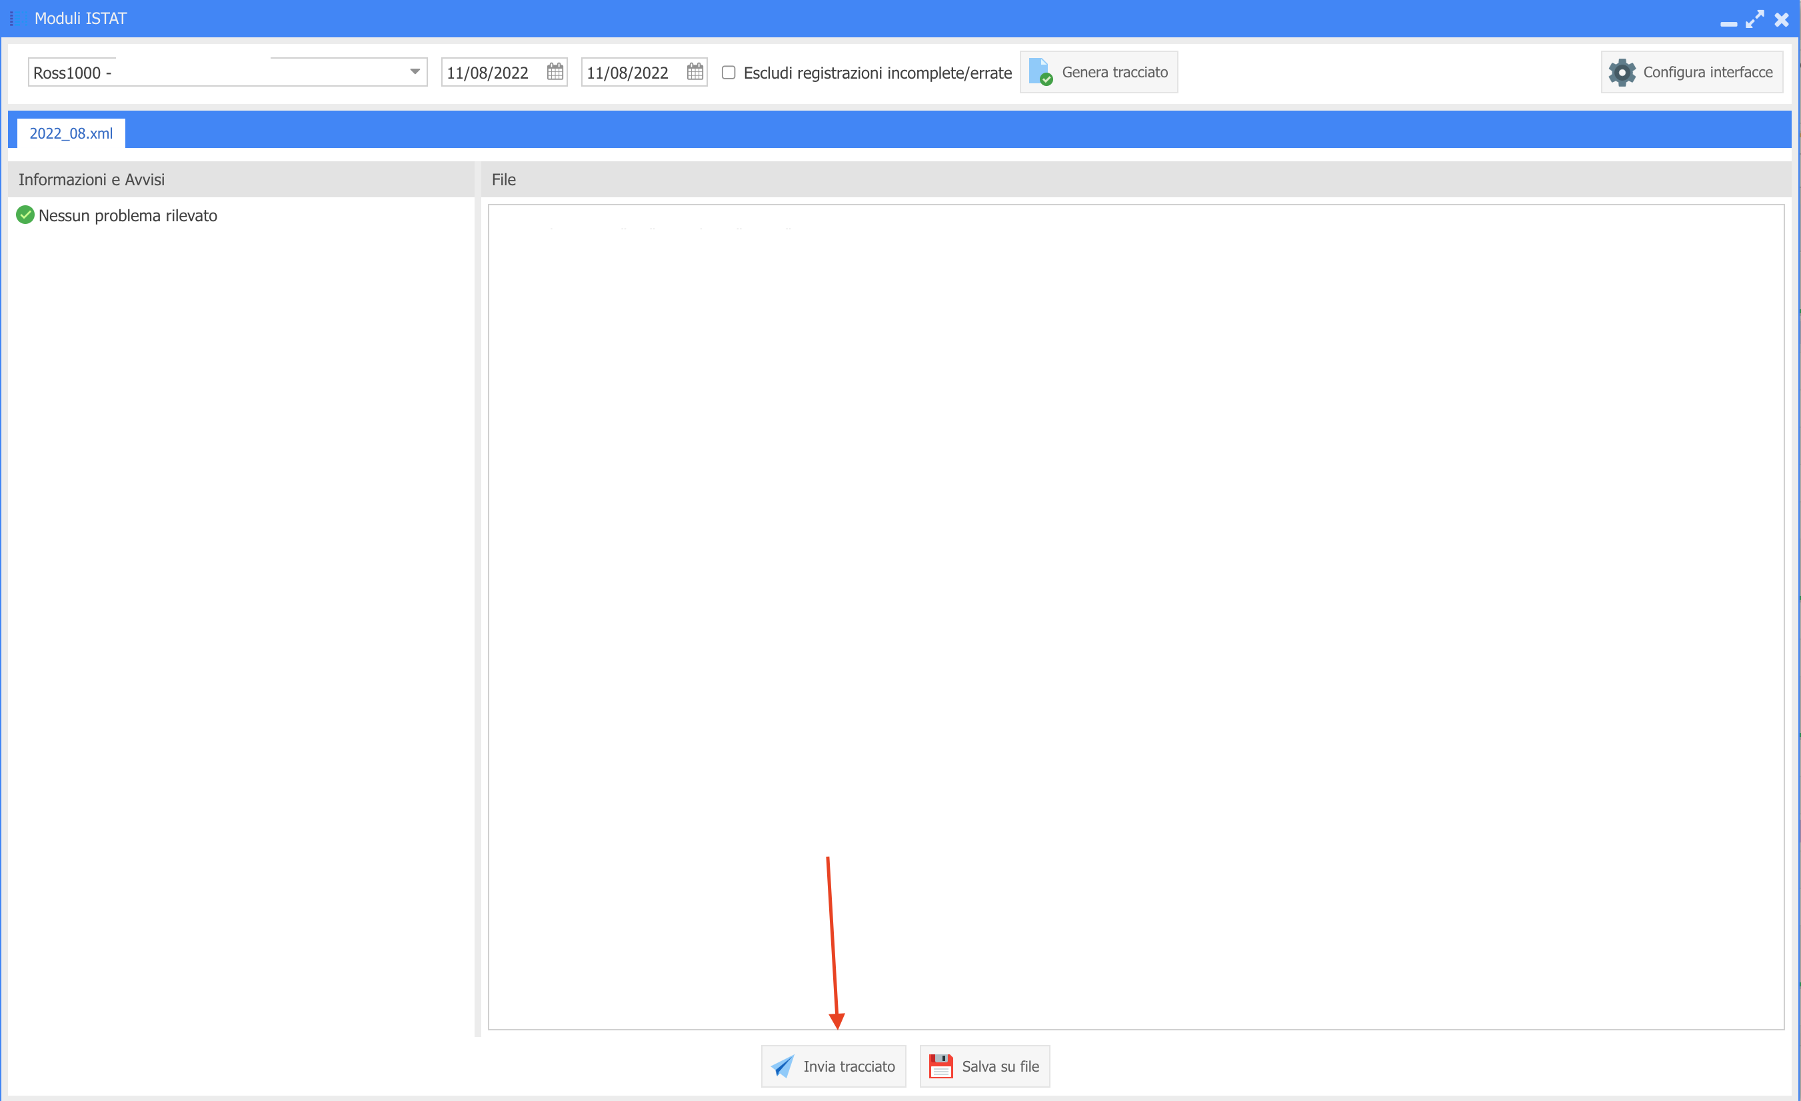The image size is (1801, 1101).
Task: Expand the Ross1000 interface dropdown
Action: coord(415,72)
